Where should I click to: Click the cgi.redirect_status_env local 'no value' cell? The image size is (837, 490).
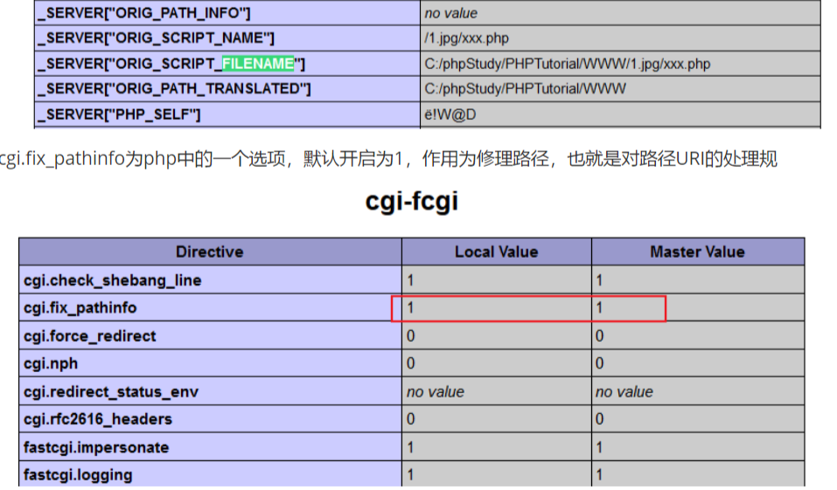tap(436, 391)
